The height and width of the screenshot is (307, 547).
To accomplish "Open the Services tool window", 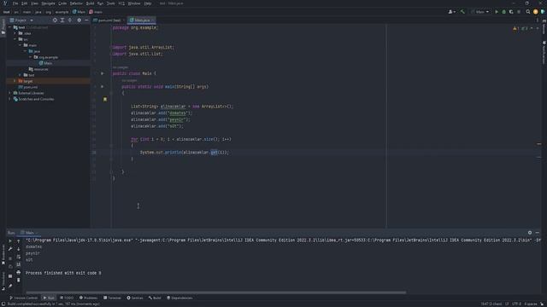I will point(135,298).
